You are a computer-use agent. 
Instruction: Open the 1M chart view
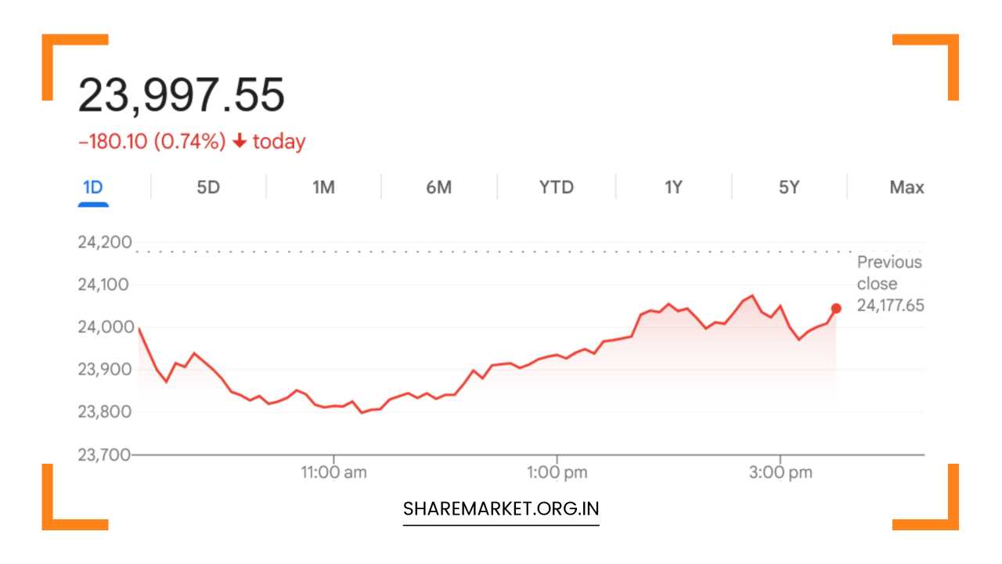[x=323, y=187]
